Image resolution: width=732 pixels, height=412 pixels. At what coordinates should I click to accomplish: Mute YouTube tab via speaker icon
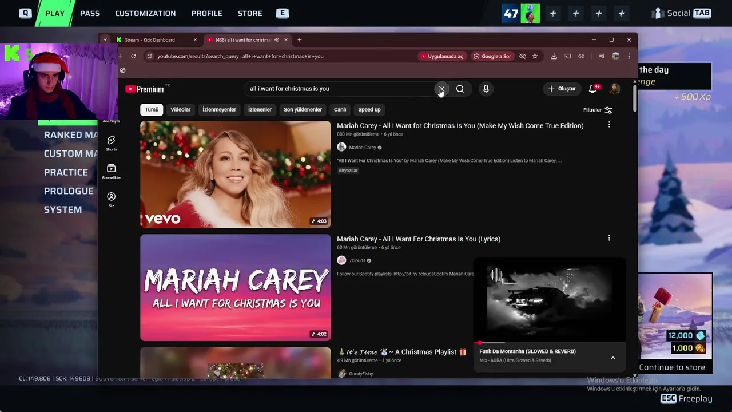click(x=276, y=40)
